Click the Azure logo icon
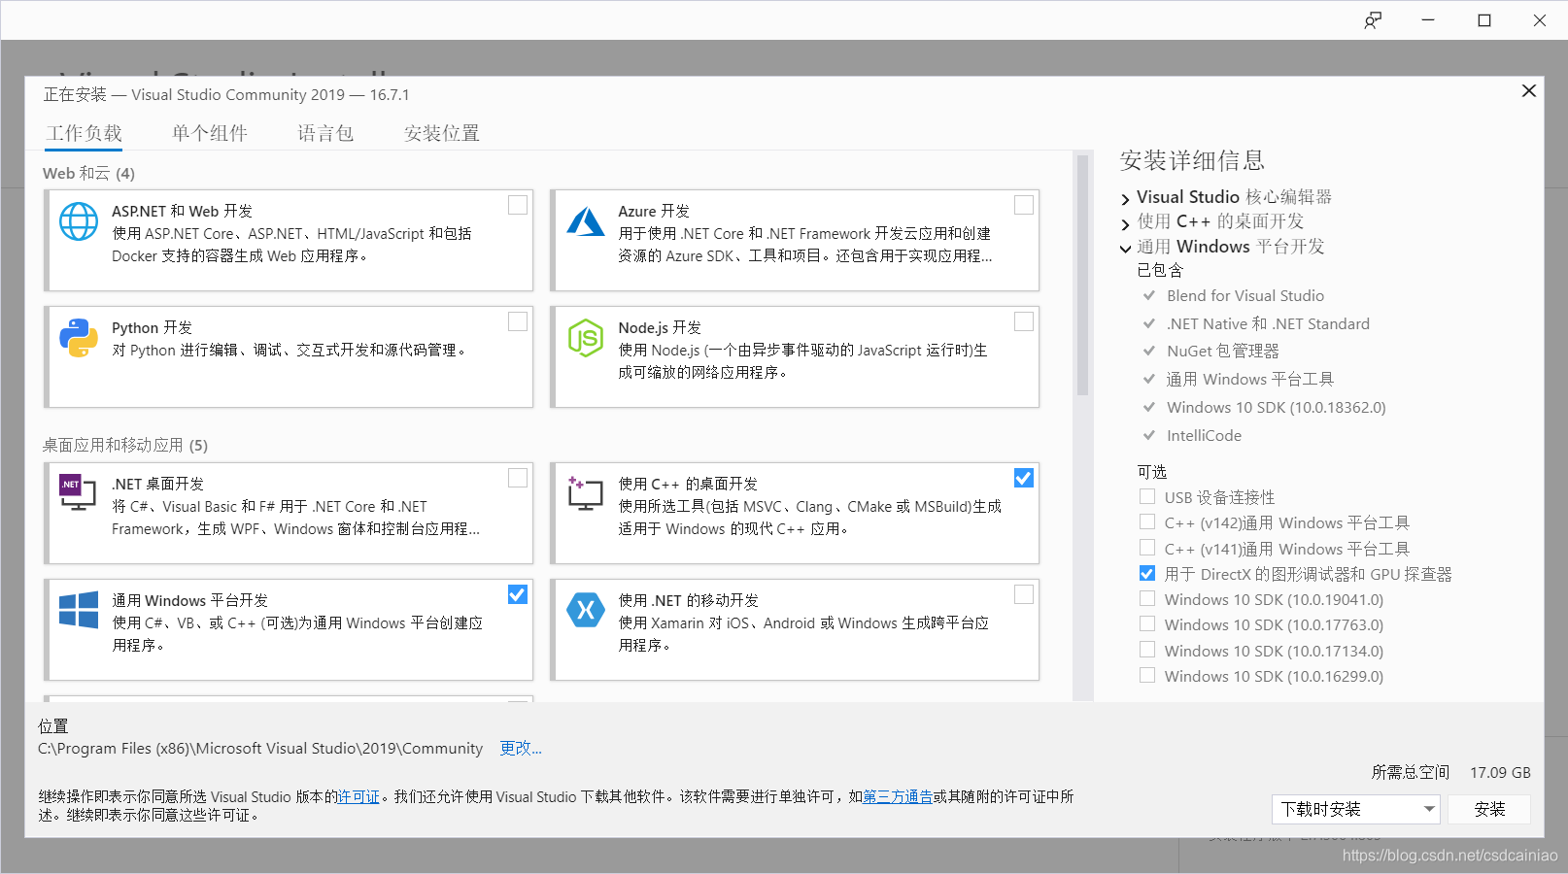This screenshot has width=1568, height=874. click(x=586, y=221)
